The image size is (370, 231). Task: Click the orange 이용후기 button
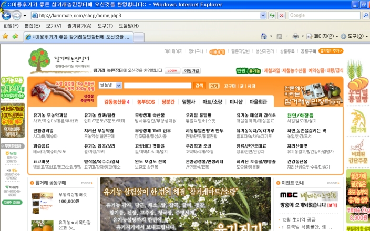coord(217,51)
